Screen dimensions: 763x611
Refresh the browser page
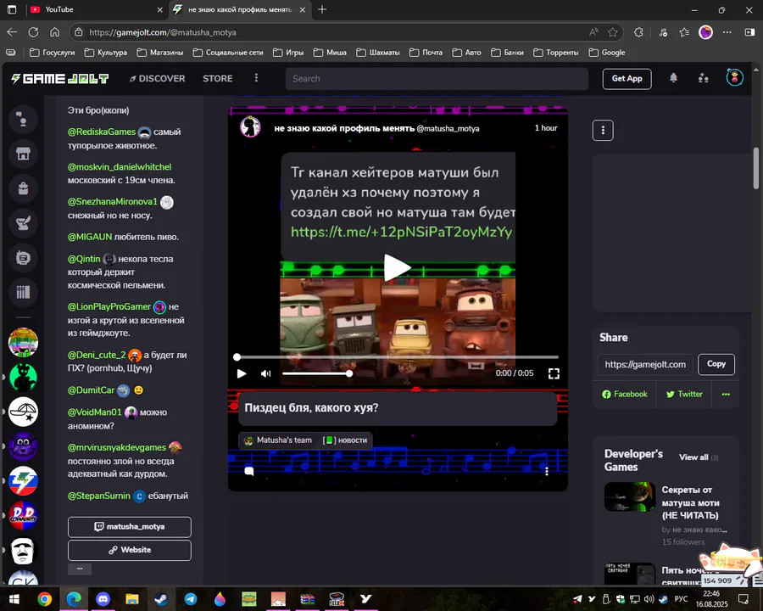point(33,32)
